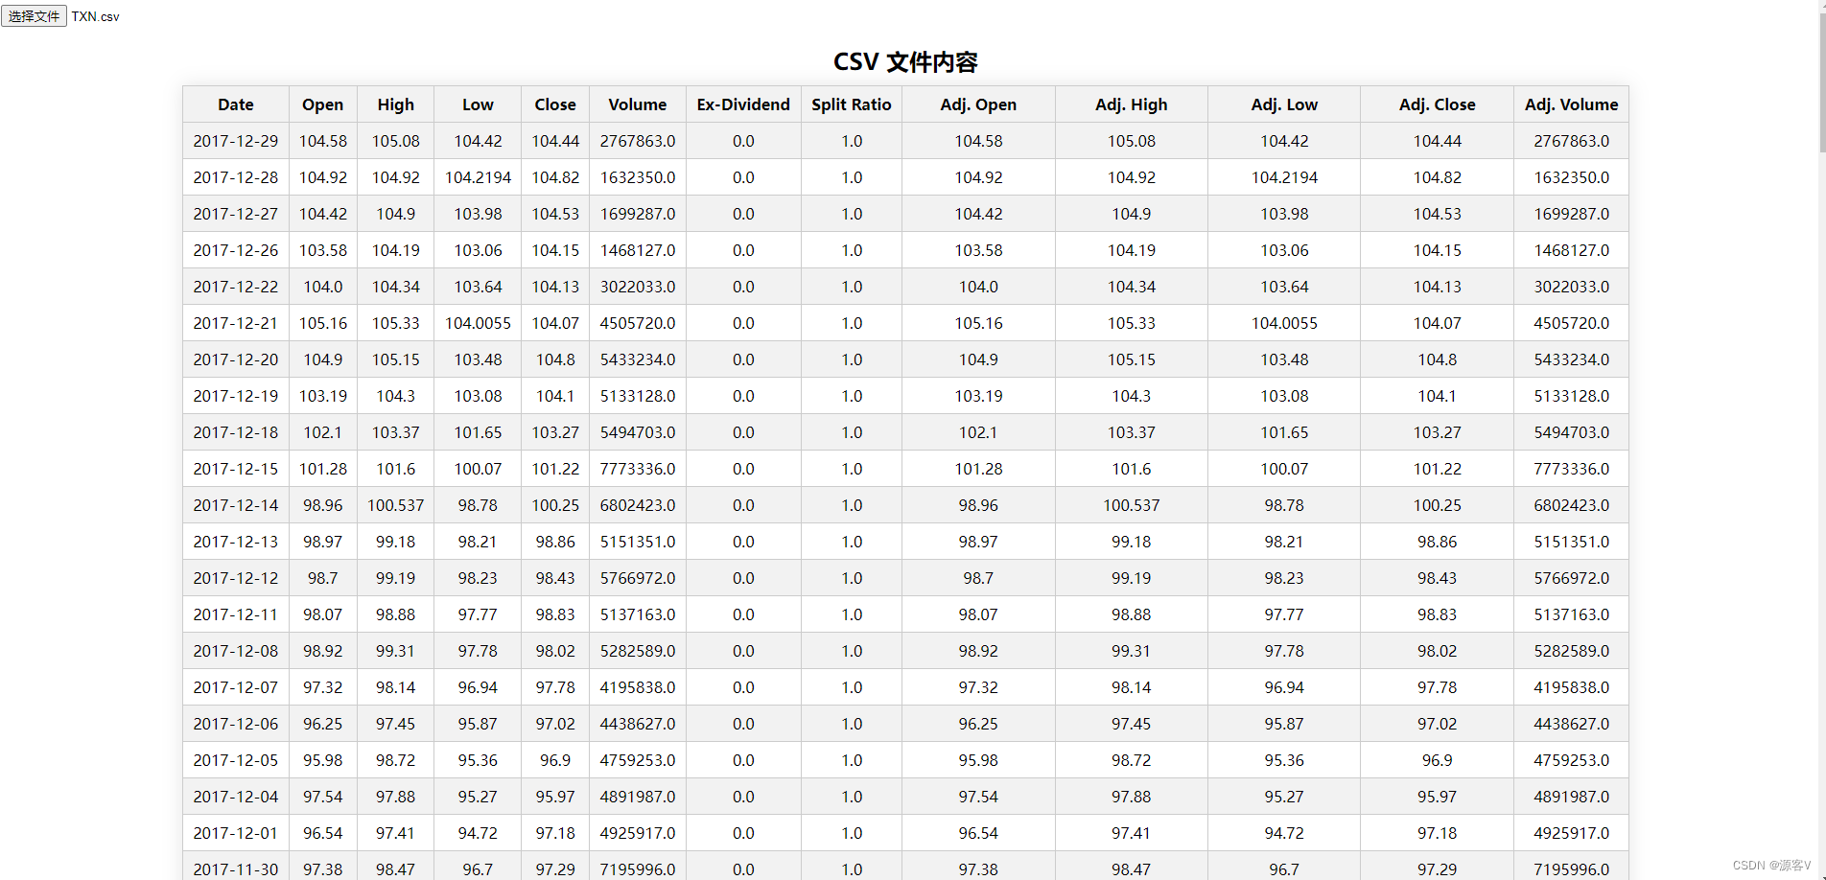Screen dimensions: 1826x880
Task: Click the Adj. Volume value 5766972.0
Action: [1572, 578]
